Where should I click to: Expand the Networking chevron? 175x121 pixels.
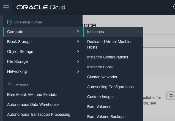[78, 72]
